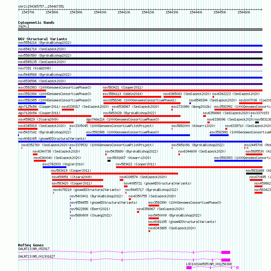Click nsv6339317 (Sedlazeck2020) label
Screen dimensions: 271x271
tap(85, 107)
